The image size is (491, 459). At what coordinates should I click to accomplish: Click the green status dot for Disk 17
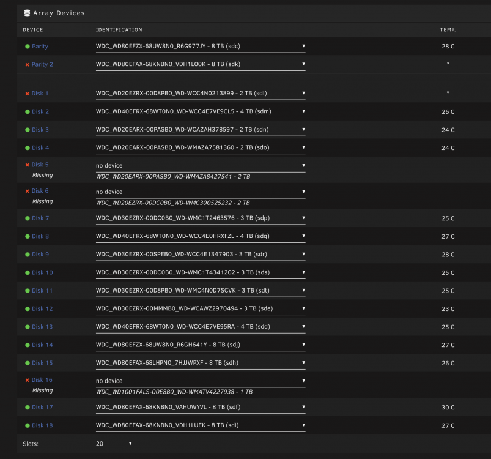pos(28,408)
